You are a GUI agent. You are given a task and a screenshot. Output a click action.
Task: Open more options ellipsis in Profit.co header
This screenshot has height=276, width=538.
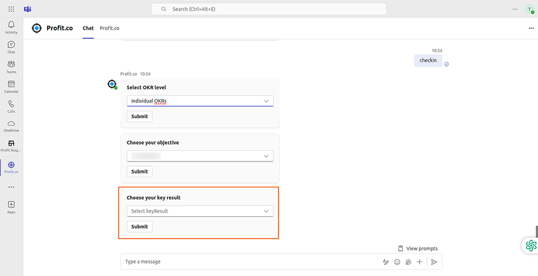click(531, 28)
